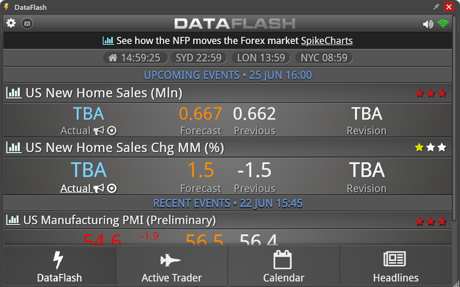
Task: Click the chart icon beside US New Home Sales (Mln)
Action: (14, 93)
